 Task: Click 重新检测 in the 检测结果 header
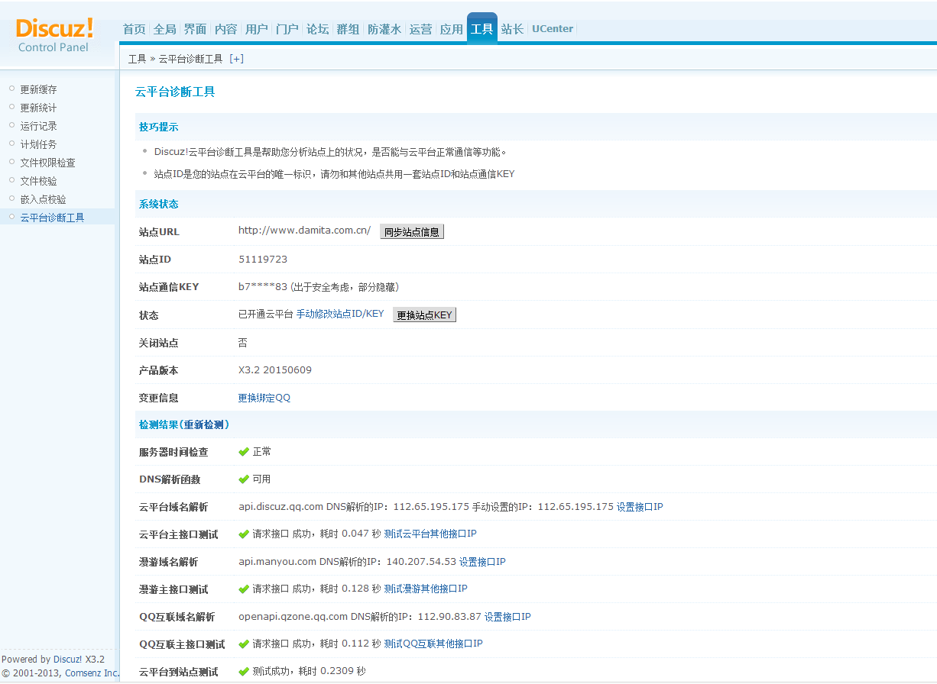tap(205, 424)
